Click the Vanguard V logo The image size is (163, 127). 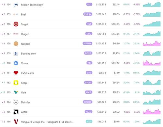[16, 122]
